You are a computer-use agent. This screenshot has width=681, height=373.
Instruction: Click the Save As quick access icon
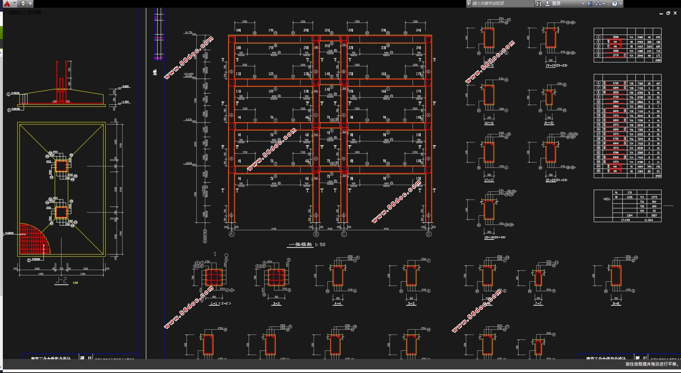pyautogui.click(x=23, y=4)
